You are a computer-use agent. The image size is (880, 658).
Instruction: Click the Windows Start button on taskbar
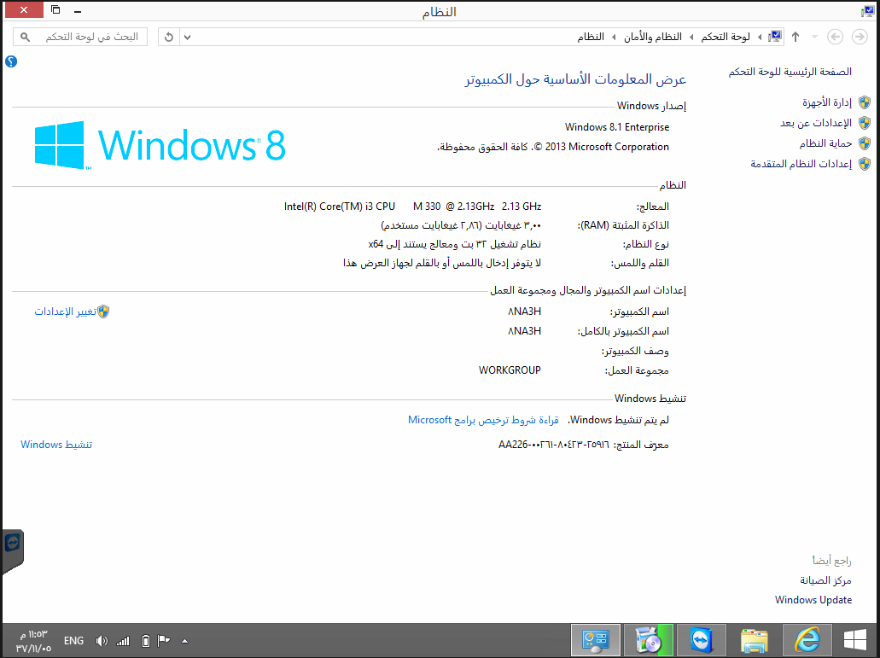point(854,640)
